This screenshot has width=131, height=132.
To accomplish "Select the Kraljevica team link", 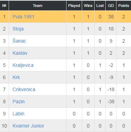I will point(23,65).
